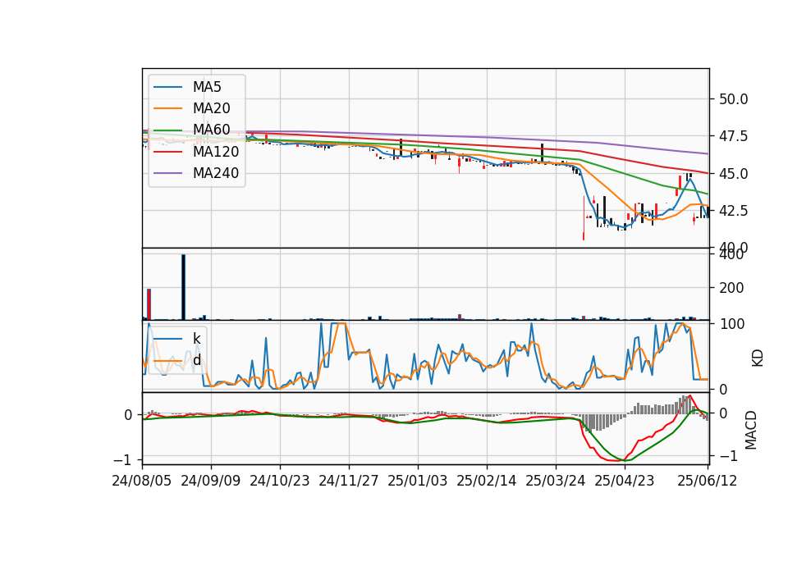788x566 pixels.
Task: Click the MACD vertical axis title
Action: (751, 430)
